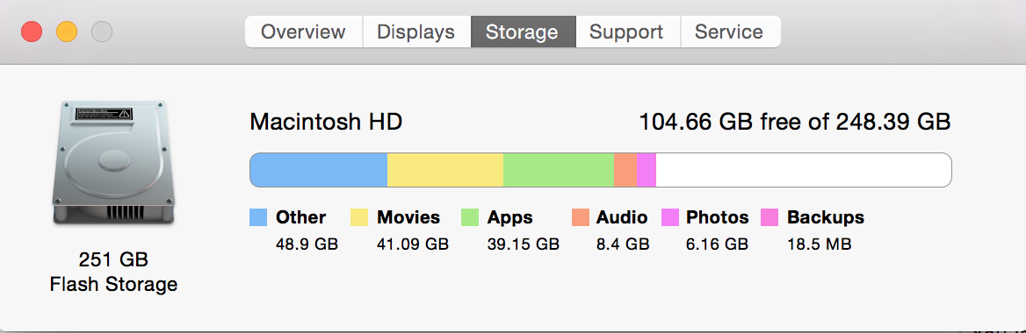Image resolution: width=1026 pixels, height=333 pixels.
Task: Click the blue Other legend swatch
Action: 258,217
